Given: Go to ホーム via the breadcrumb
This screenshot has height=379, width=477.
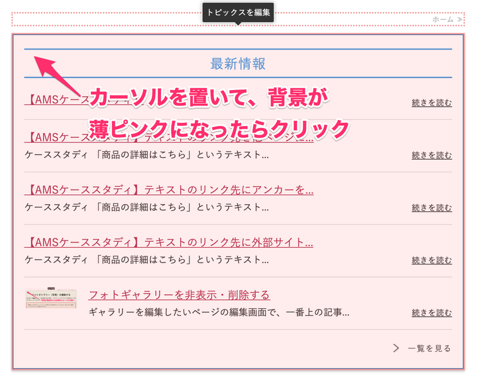Looking at the screenshot, I should [x=443, y=19].
